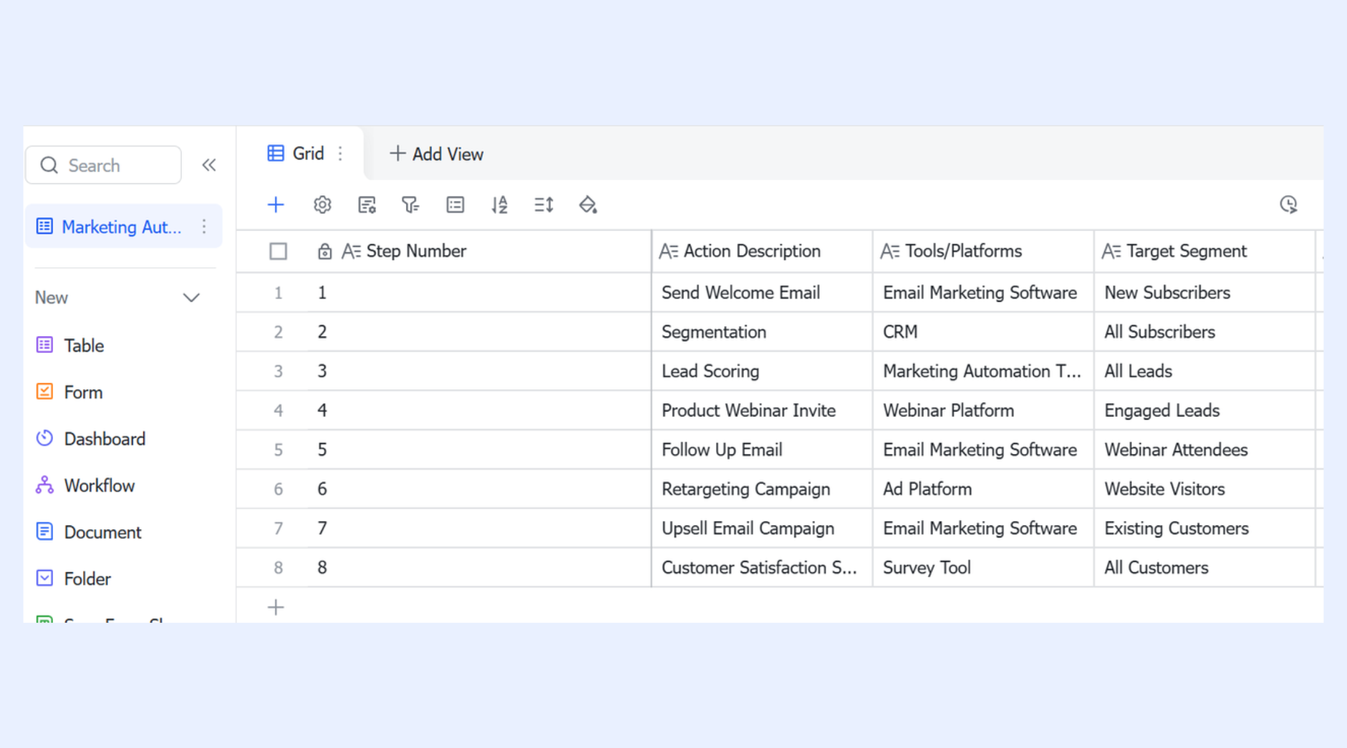
Task: Select the Segmentation cell
Action: click(762, 332)
